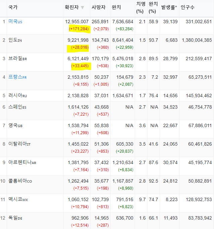Click US recovered value 7,636,684
The image size is (214, 229).
pyautogui.click(x=123, y=22)
